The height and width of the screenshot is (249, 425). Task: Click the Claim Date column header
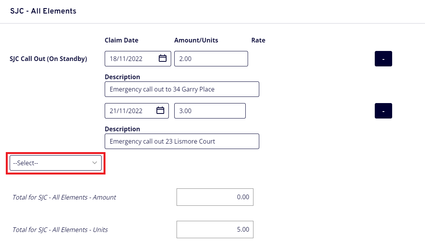(121, 40)
